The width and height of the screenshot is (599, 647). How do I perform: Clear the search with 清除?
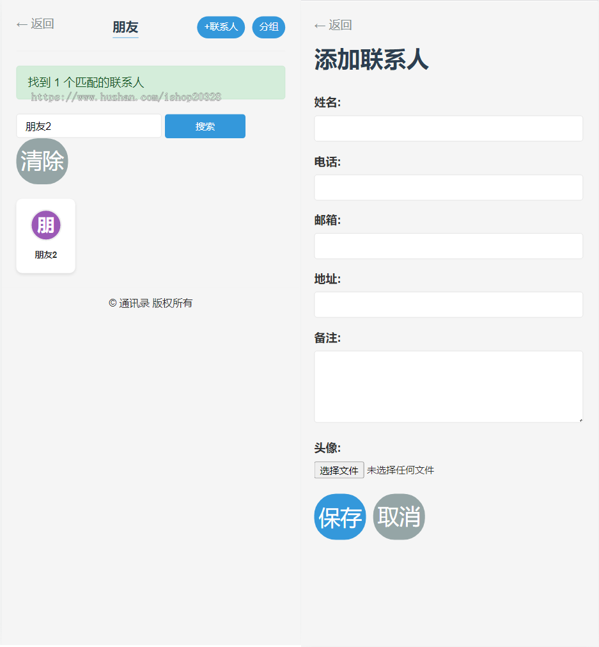coord(42,161)
